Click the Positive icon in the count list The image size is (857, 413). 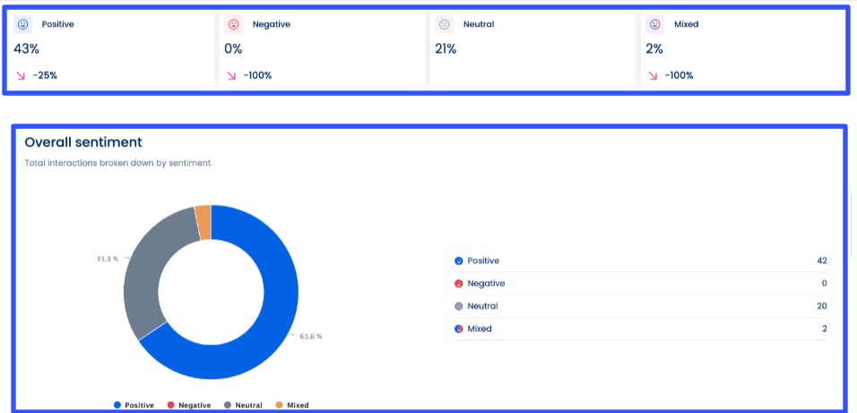click(x=458, y=261)
